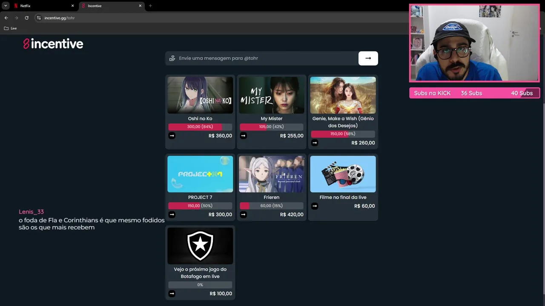This screenshot has height=306, width=545.
Task: Click the Genie 58% progress bar
Action: pyautogui.click(x=343, y=134)
